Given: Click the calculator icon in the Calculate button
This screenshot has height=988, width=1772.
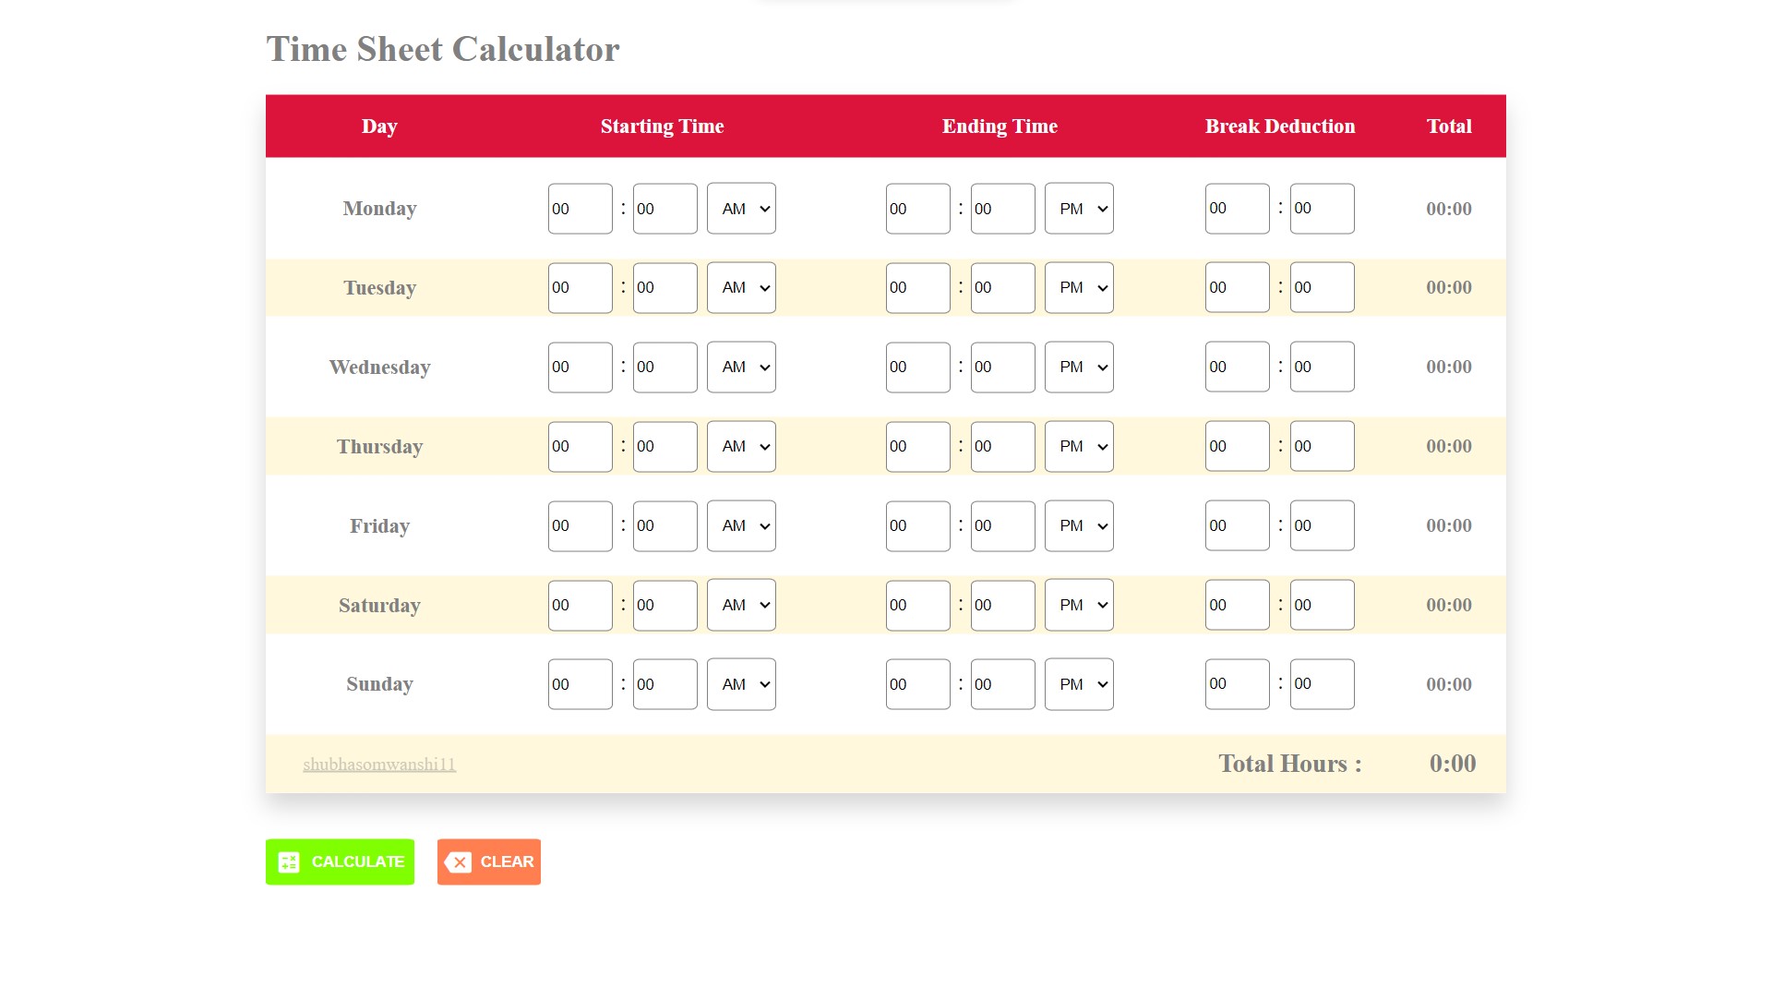Looking at the screenshot, I should tap(289, 861).
